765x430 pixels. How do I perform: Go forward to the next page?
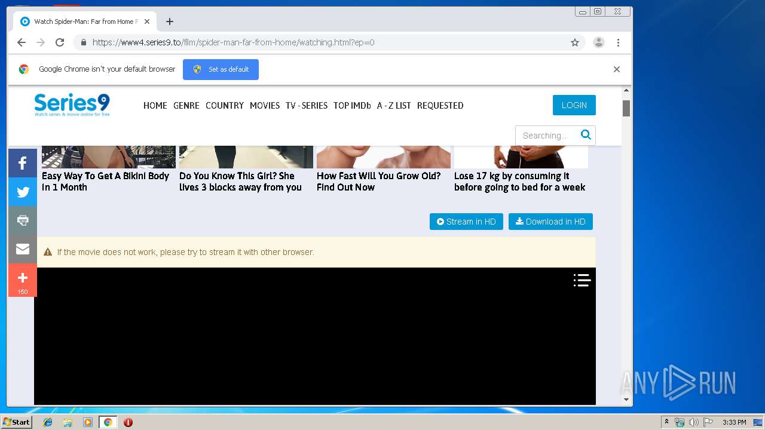coord(41,42)
